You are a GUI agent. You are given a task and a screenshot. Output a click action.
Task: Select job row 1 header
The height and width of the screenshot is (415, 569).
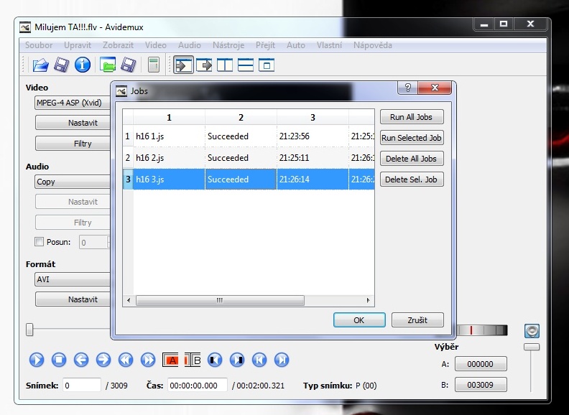click(128, 136)
